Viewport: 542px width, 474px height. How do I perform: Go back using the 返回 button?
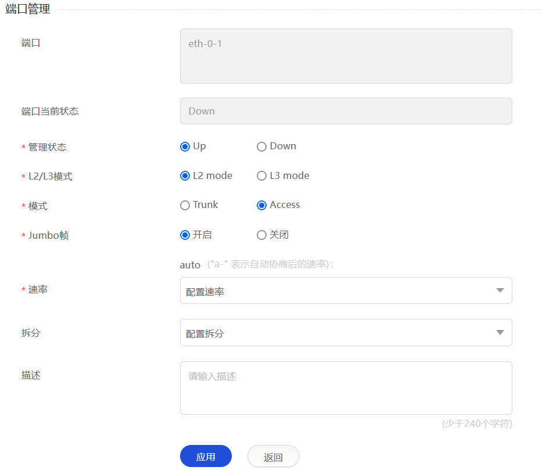273,457
